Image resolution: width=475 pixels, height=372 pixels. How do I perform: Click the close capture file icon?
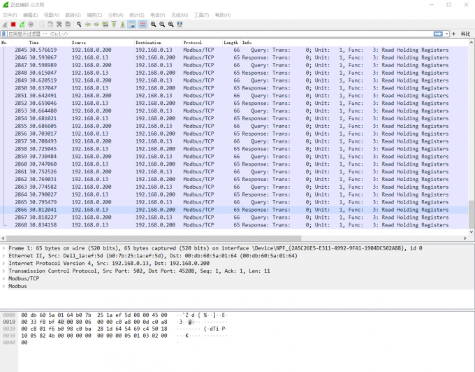coord(59,24)
